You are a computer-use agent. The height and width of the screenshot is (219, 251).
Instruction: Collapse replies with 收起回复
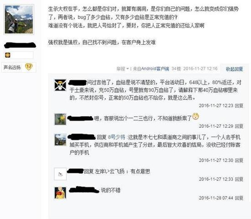(234, 69)
